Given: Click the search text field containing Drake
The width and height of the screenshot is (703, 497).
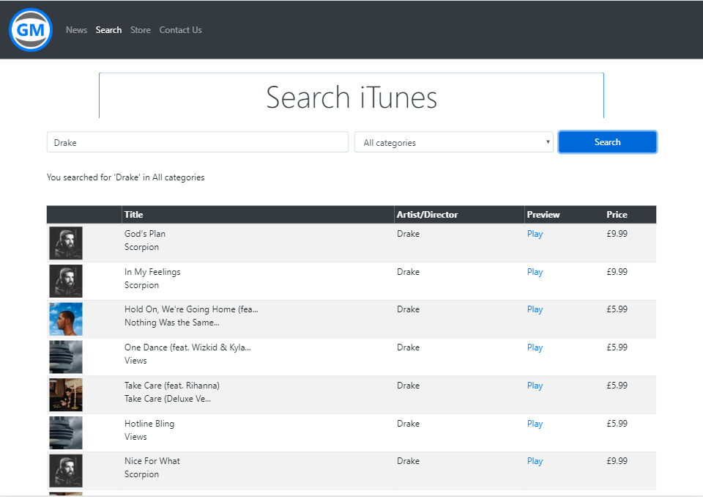Looking at the screenshot, I should 198,142.
